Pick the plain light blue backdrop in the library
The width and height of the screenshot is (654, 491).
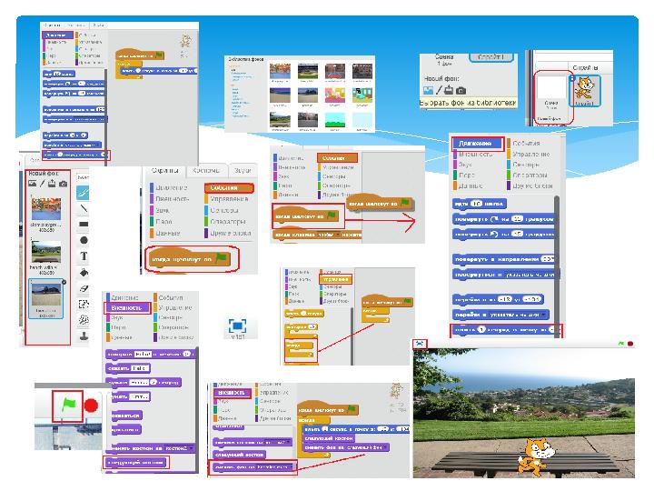pyautogui.click(x=362, y=120)
